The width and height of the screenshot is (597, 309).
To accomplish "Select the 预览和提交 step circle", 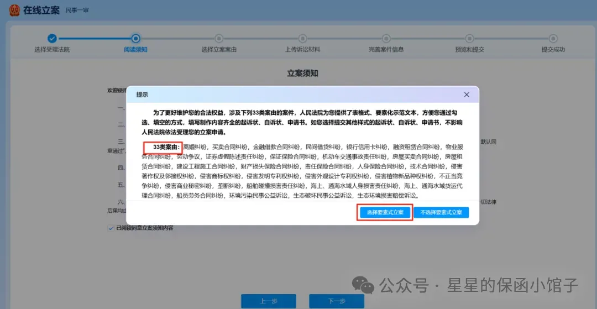I will click(x=470, y=38).
